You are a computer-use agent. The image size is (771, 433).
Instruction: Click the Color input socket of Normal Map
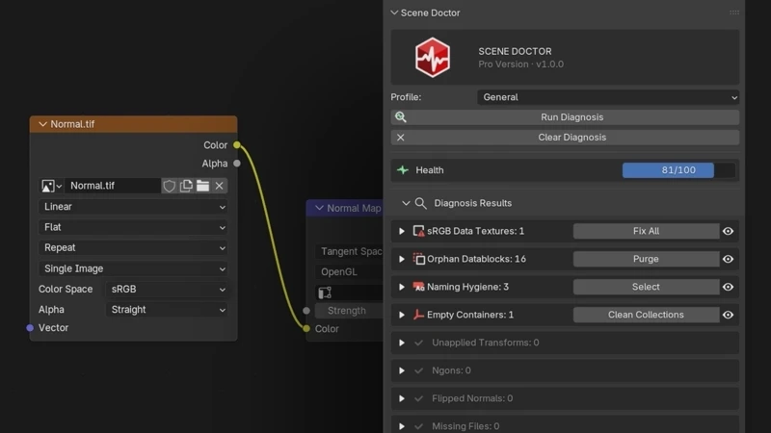click(x=306, y=328)
